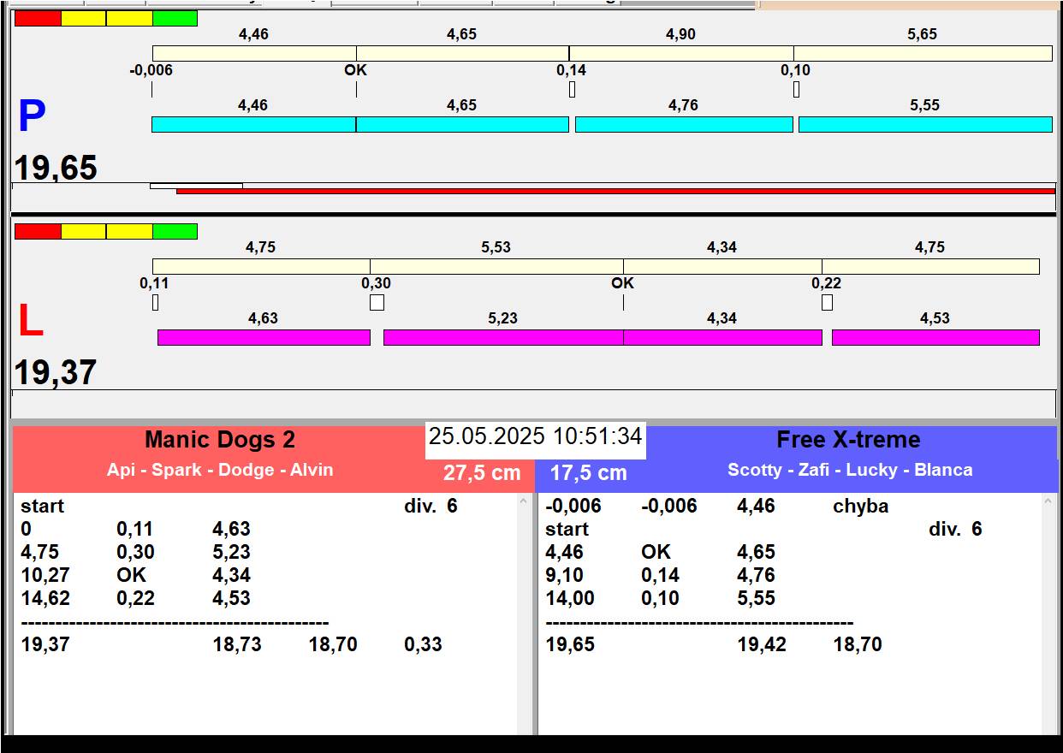The image size is (1063, 753).
Task: Select the Free X-treme team header
Action: 847,440
